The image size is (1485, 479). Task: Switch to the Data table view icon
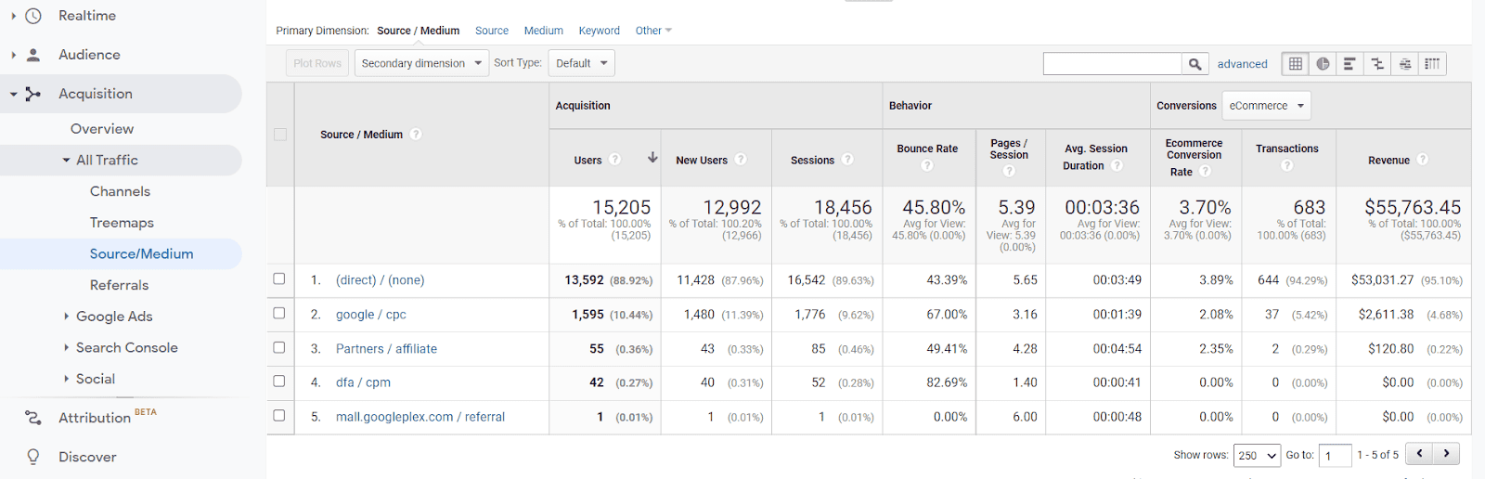click(1296, 64)
